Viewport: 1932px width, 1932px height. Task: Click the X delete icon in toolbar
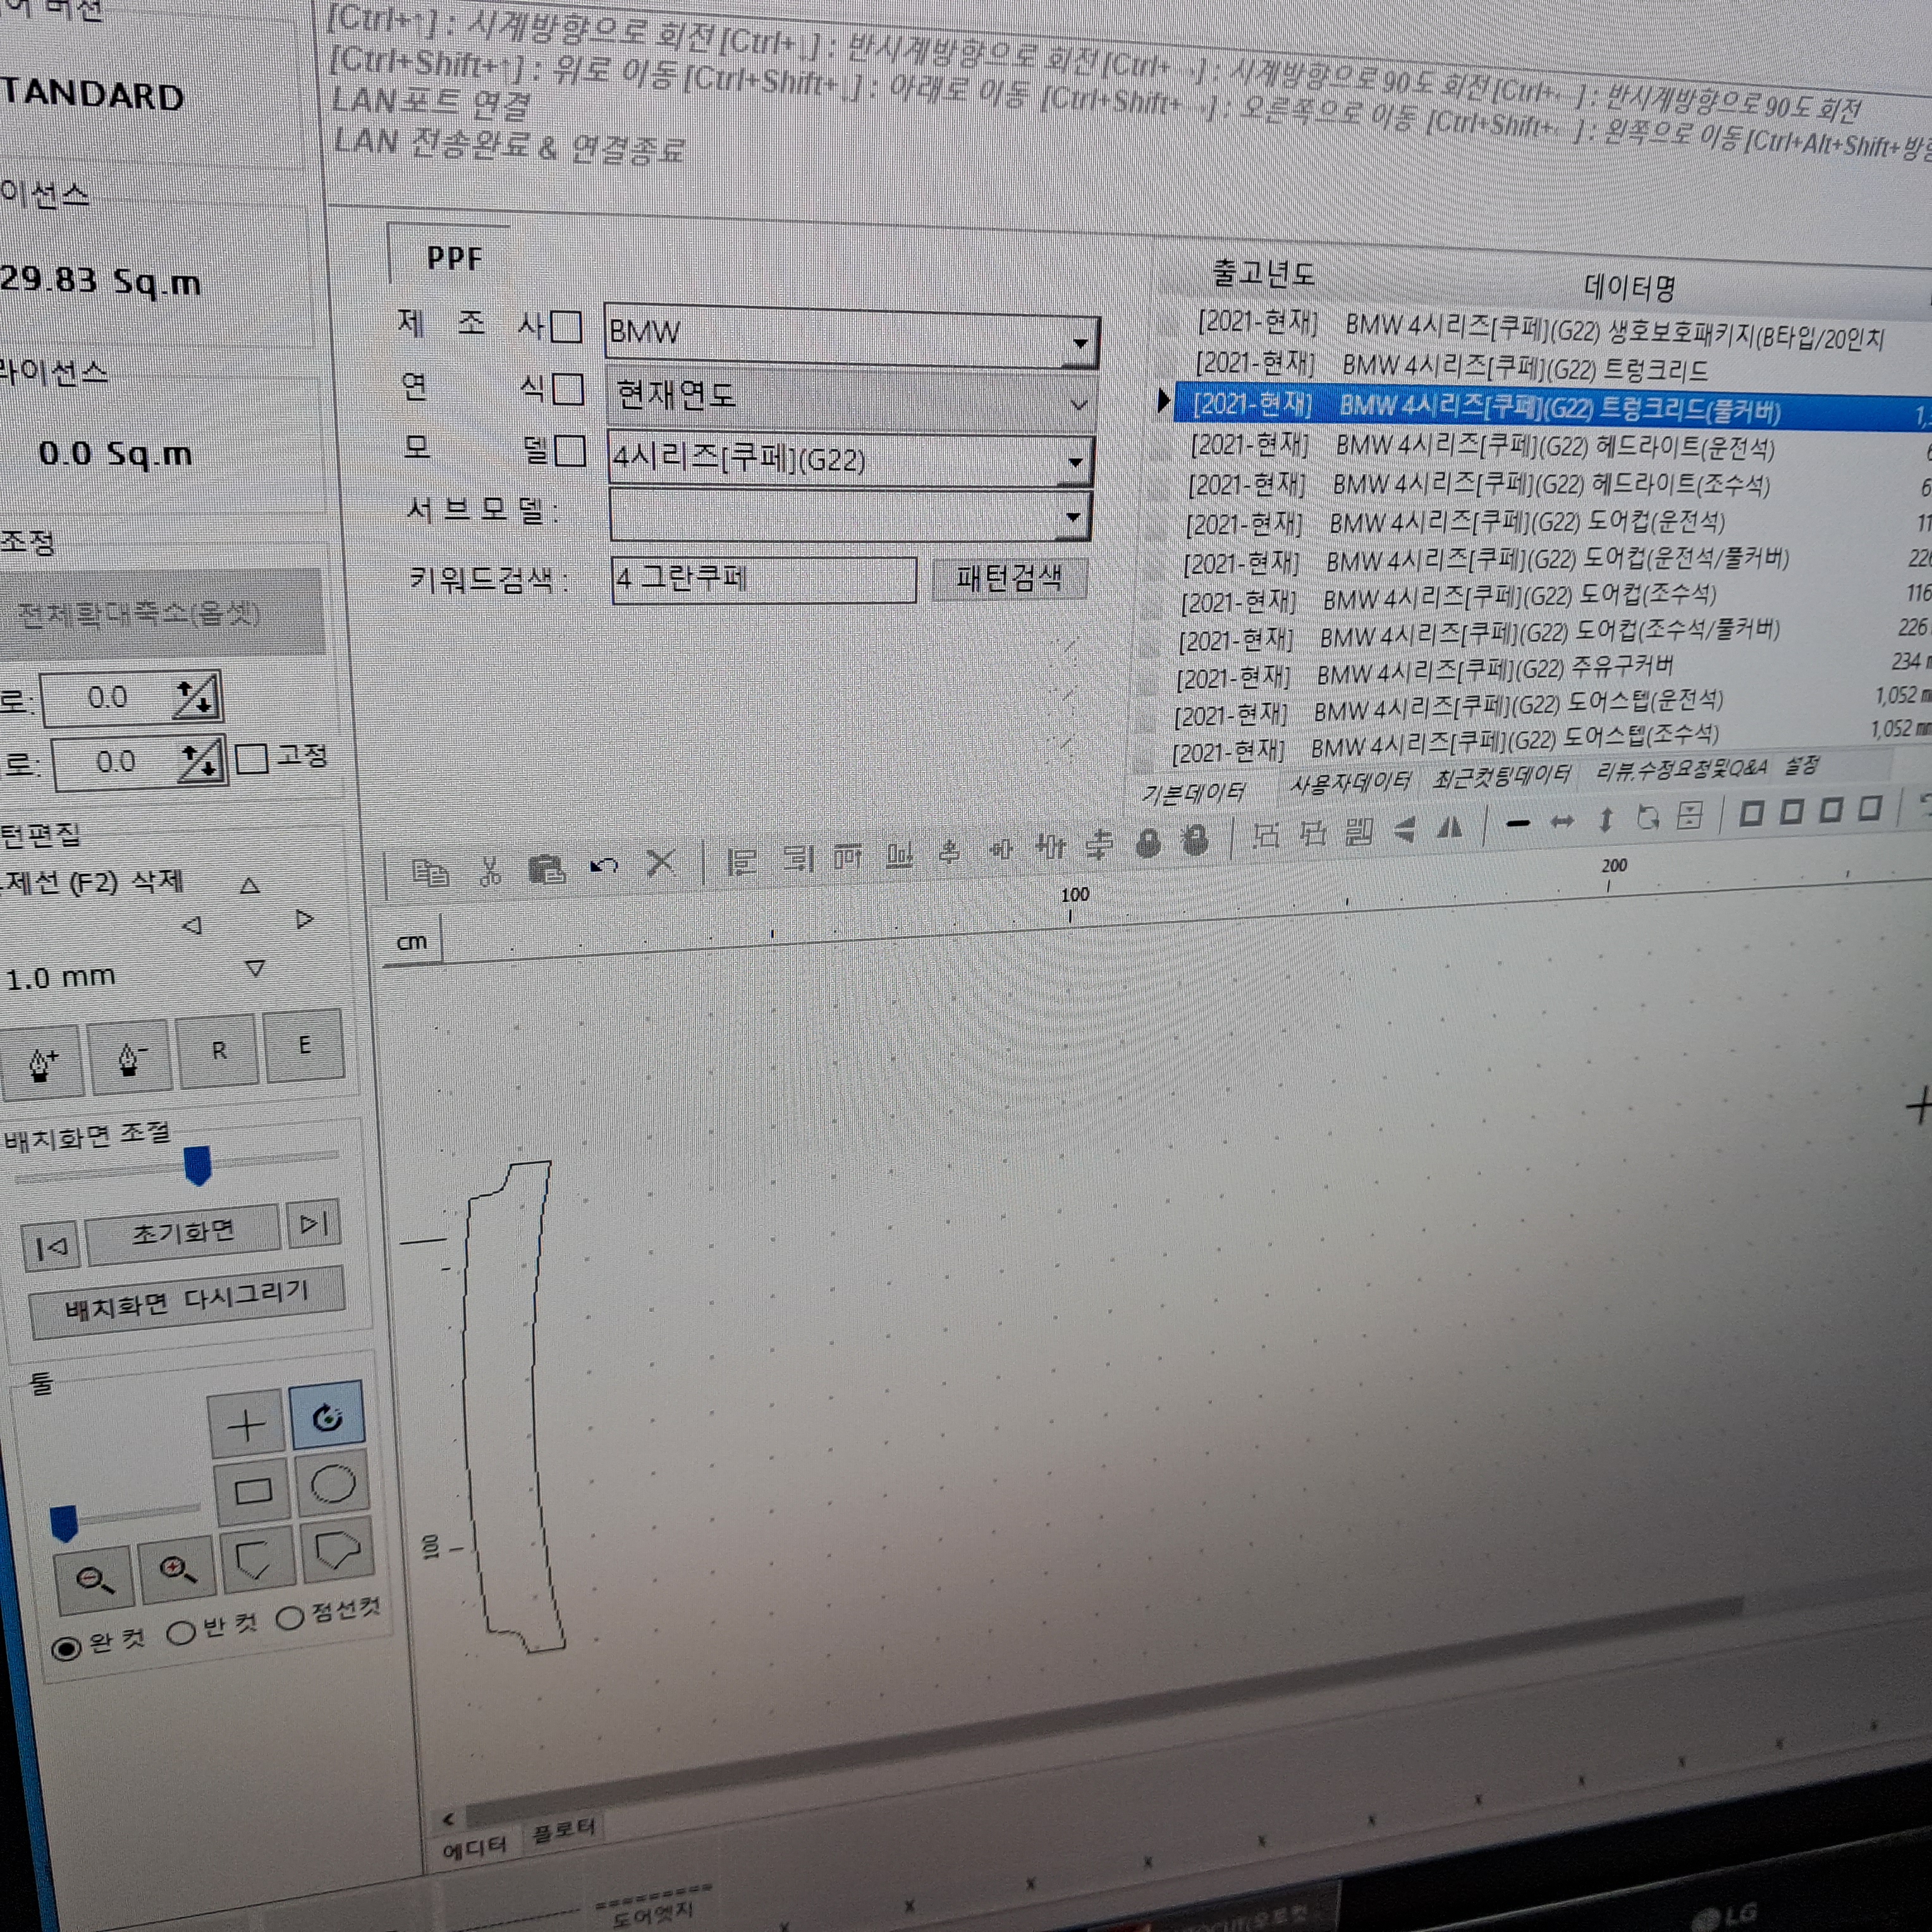pyautogui.click(x=661, y=862)
